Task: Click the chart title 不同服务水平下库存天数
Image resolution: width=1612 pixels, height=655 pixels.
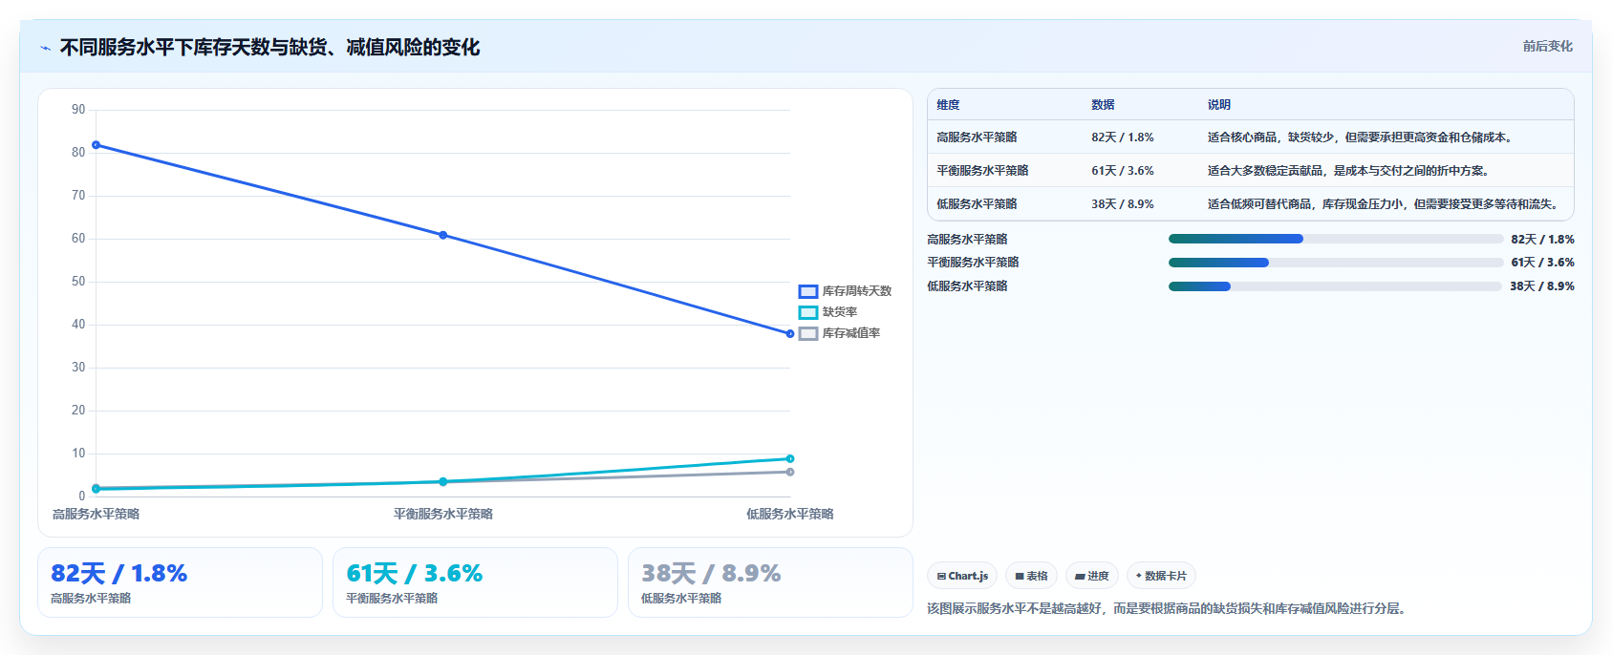Action: [269, 47]
